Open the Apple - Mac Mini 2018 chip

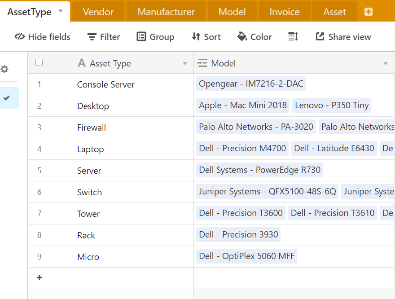tap(243, 105)
